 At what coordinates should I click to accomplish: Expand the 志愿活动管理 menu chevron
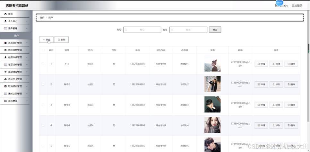[x=27, y=65]
